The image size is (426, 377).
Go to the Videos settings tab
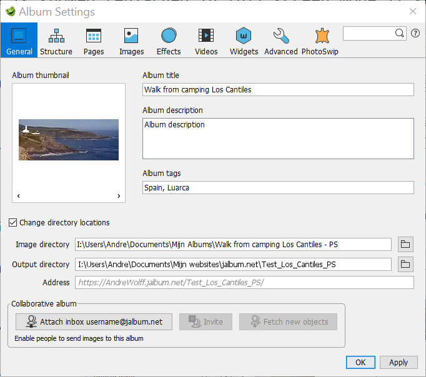click(x=206, y=41)
